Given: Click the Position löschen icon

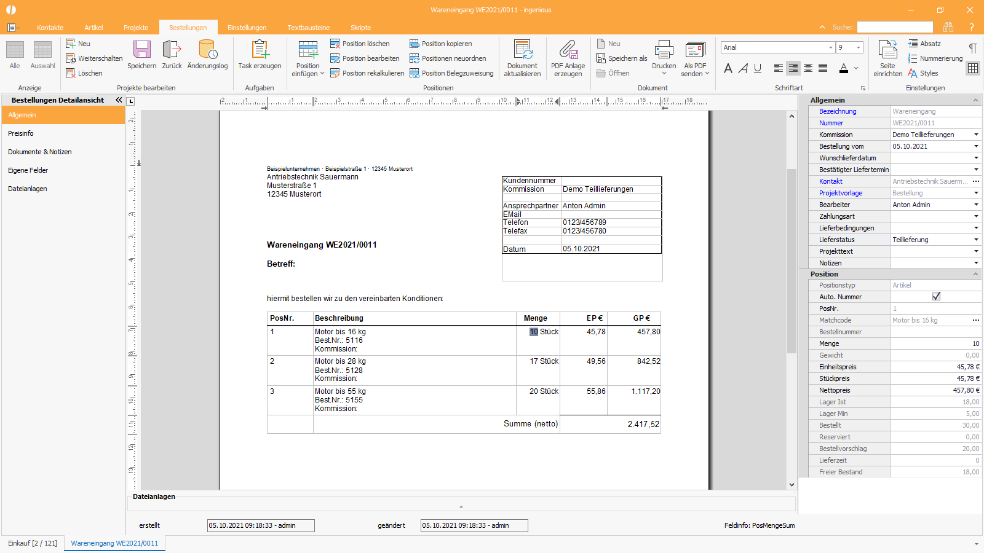Looking at the screenshot, I should 335,44.
